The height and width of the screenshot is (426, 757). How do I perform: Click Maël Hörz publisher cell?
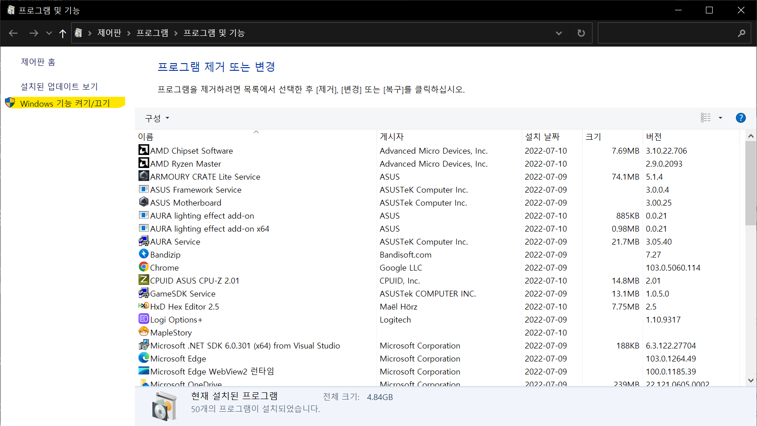click(x=398, y=307)
